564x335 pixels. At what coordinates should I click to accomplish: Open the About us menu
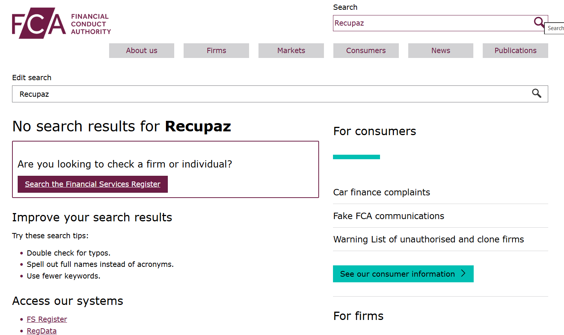(141, 50)
